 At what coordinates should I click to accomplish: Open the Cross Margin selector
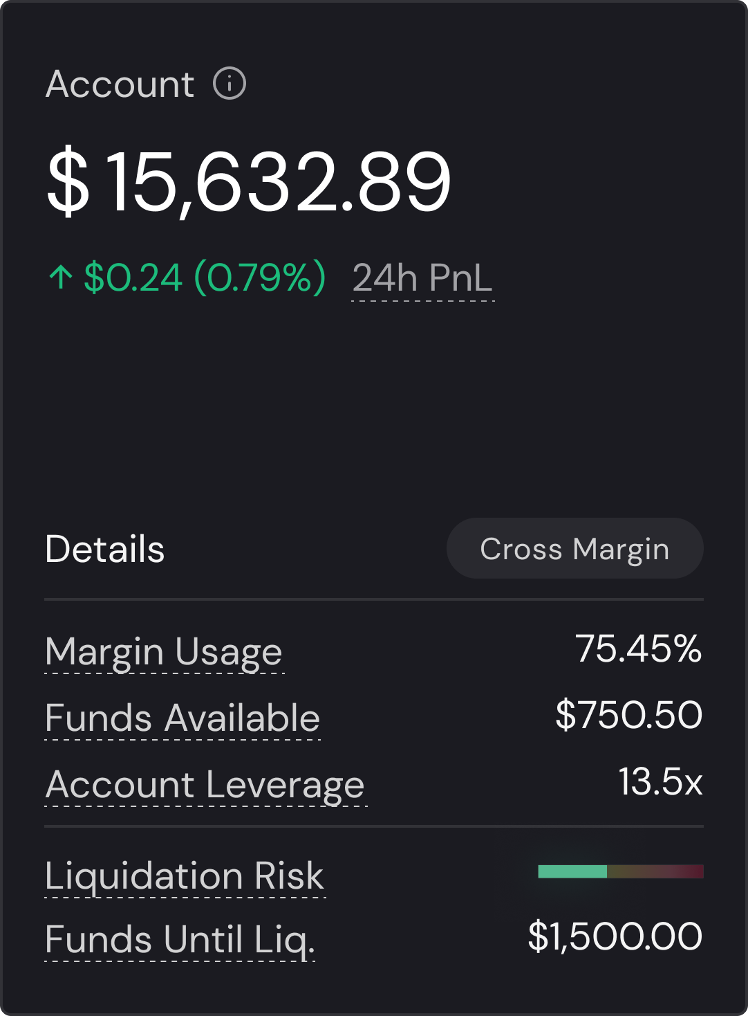(575, 548)
